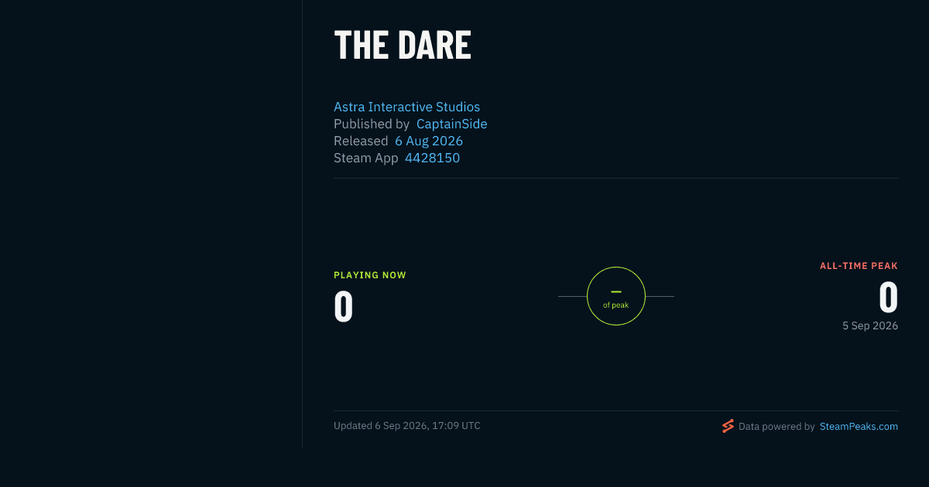
Task: Open Steam App ID 4428150 link
Action: [432, 158]
